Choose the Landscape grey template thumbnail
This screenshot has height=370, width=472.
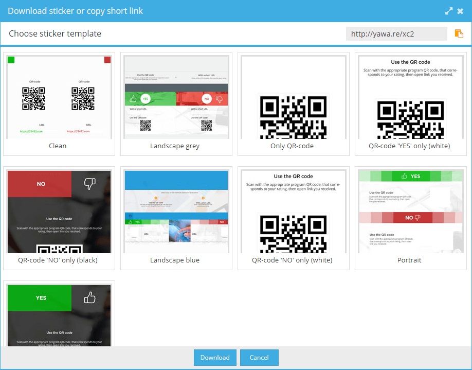pyautogui.click(x=176, y=97)
